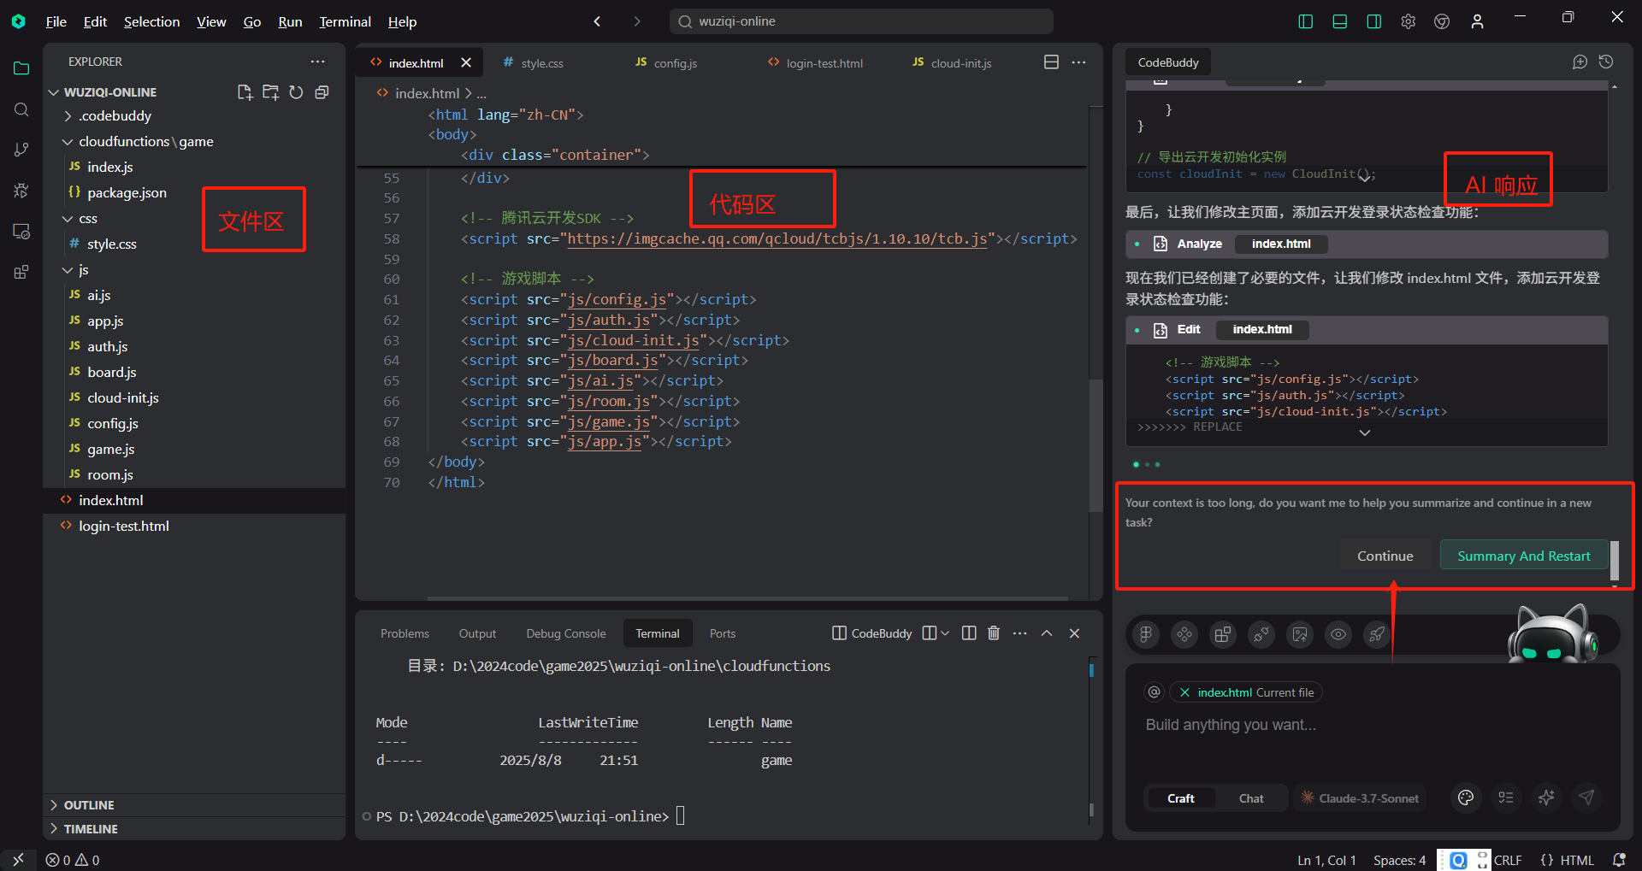Click the Figma icon in CodeBuddy toolbar

[1146, 634]
